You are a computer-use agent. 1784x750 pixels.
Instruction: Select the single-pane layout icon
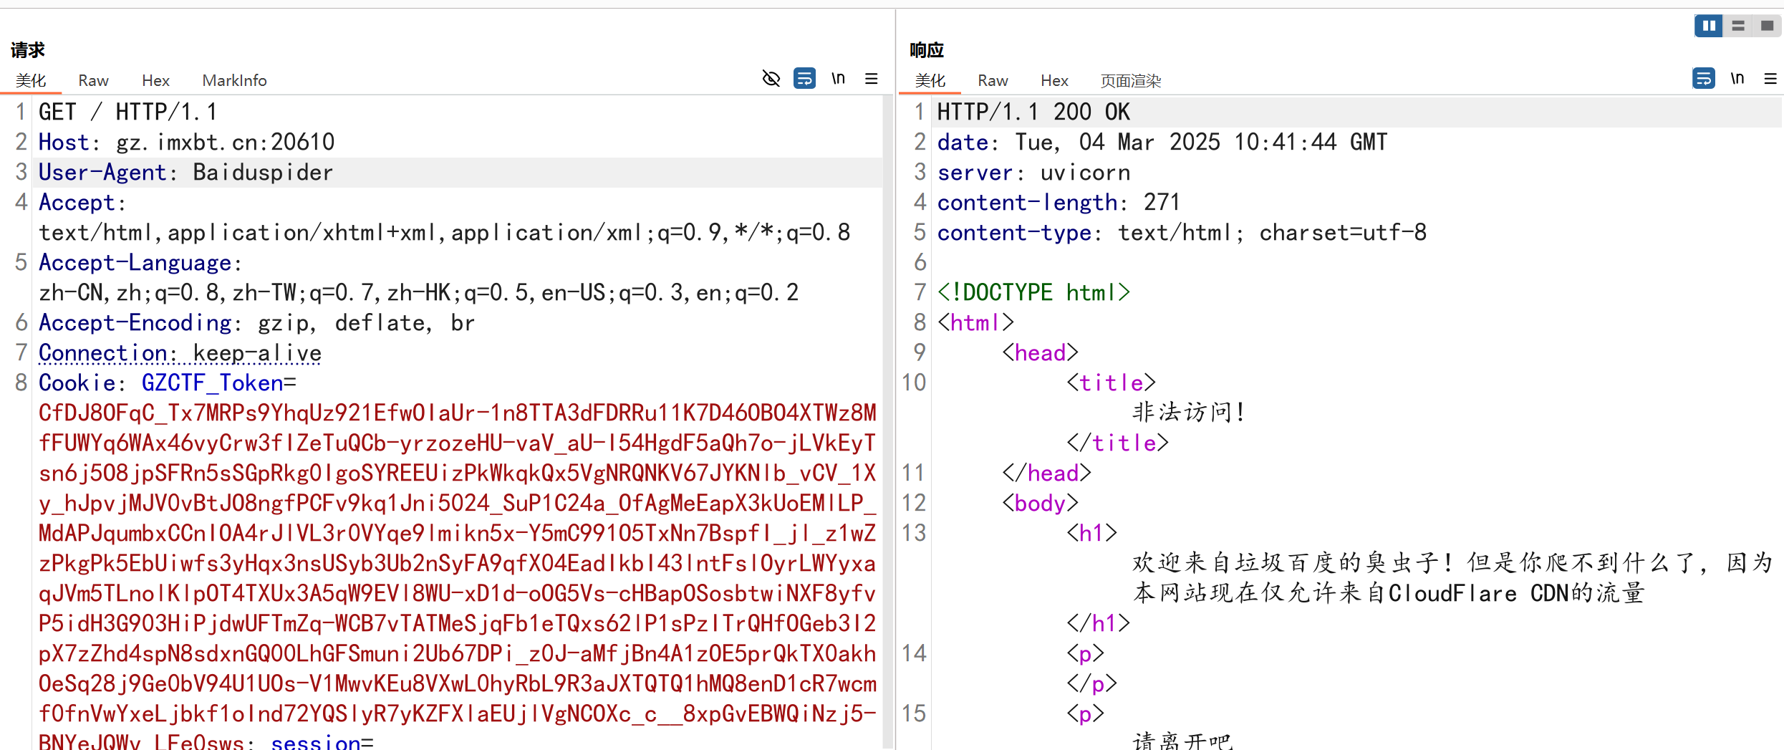1766,25
